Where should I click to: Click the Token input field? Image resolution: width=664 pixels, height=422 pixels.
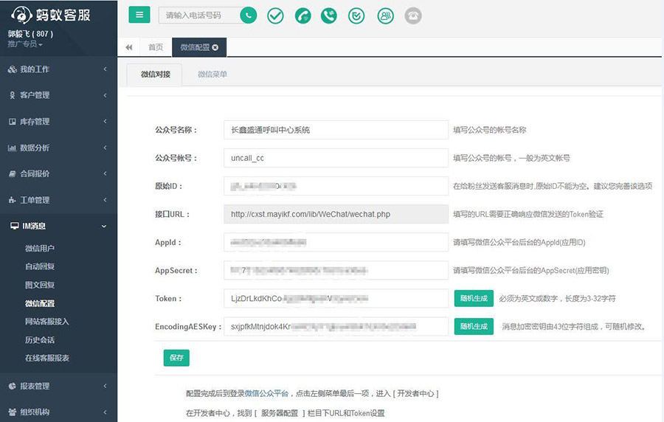(x=336, y=298)
